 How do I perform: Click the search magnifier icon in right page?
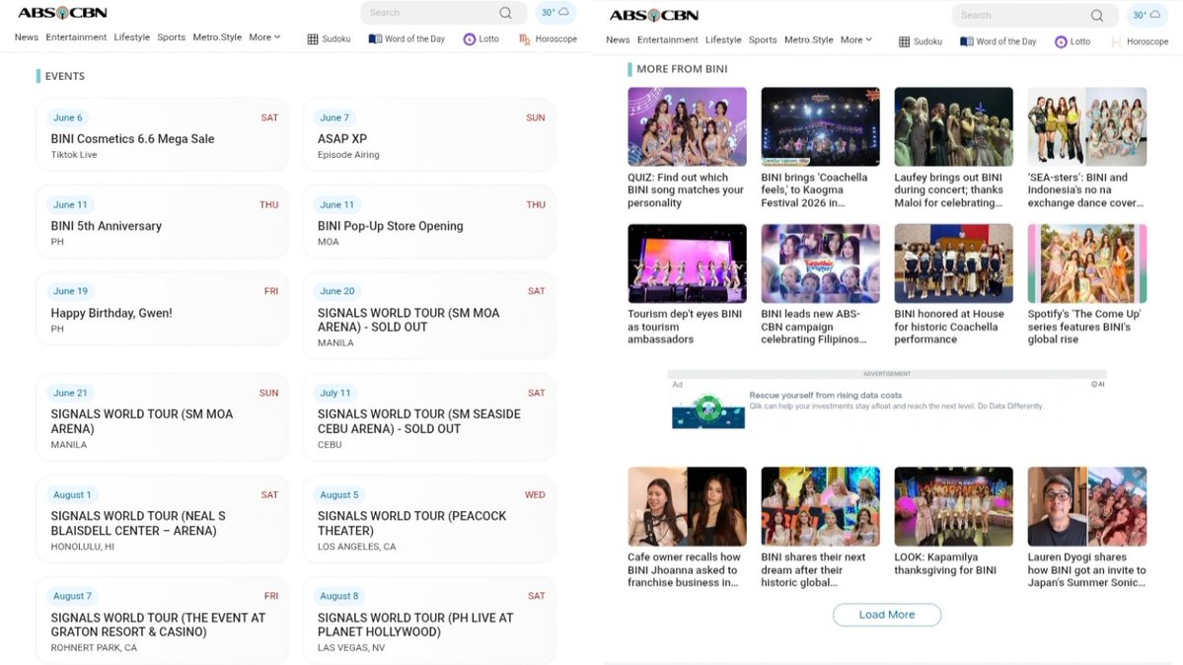1097,15
